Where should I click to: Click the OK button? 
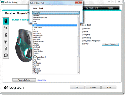(77, 87)
